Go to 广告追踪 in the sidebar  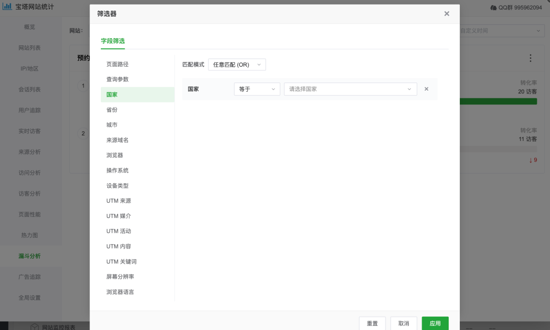30,277
